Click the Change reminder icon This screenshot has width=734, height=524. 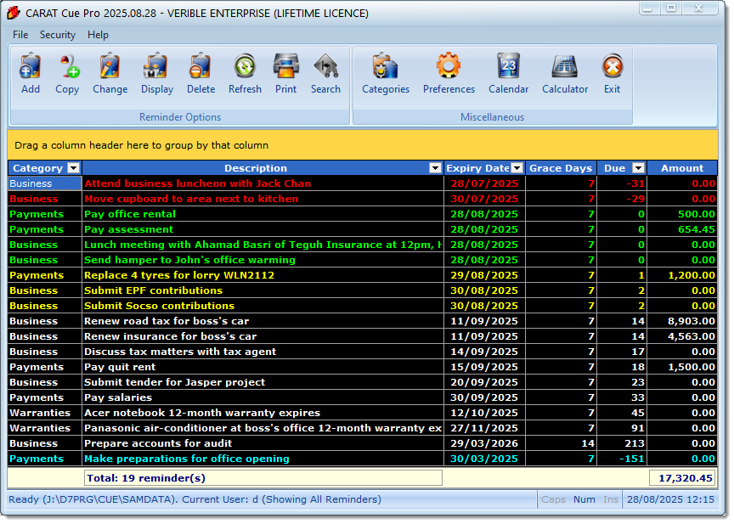110,66
